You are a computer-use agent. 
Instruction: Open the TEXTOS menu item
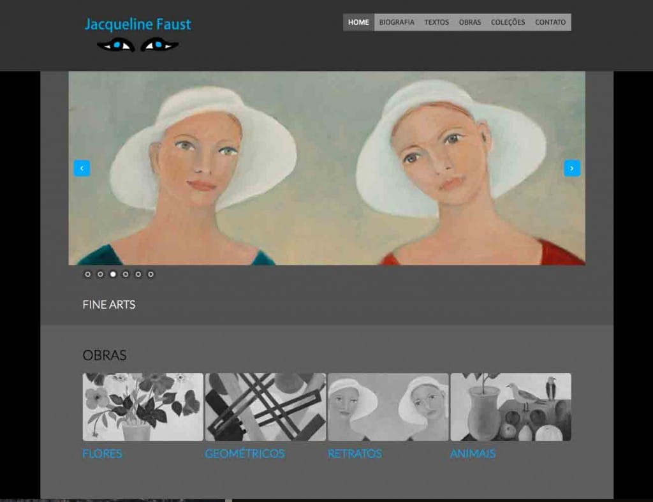436,22
